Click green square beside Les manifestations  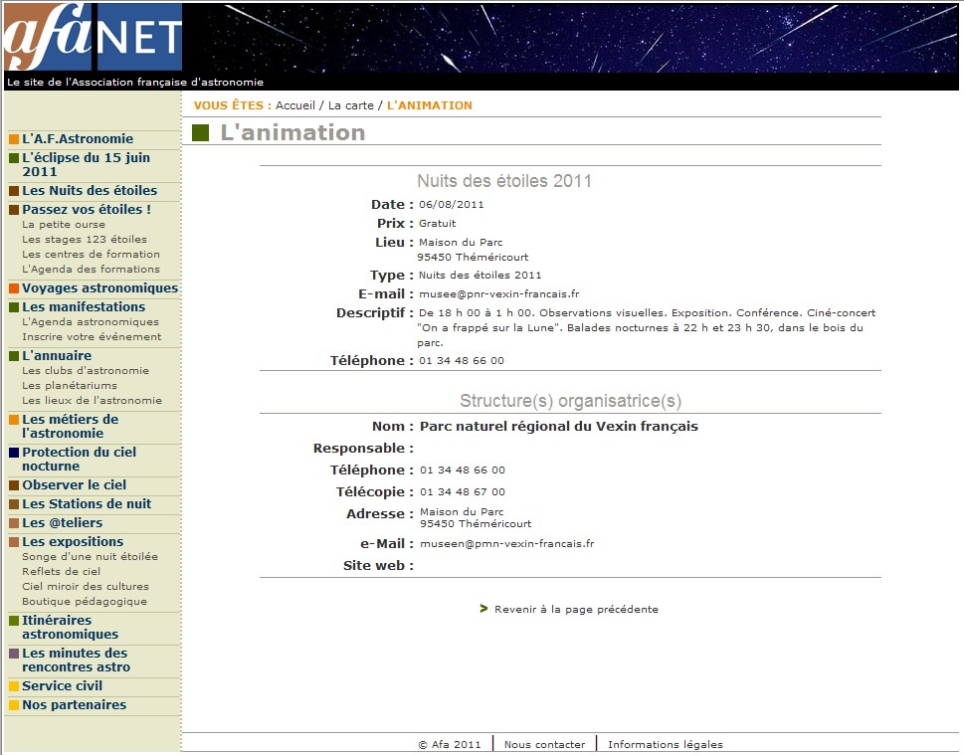coord(14,307)
